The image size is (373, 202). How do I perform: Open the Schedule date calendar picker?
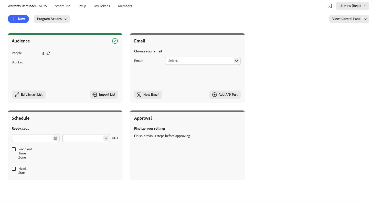click(x=56, y=138)
